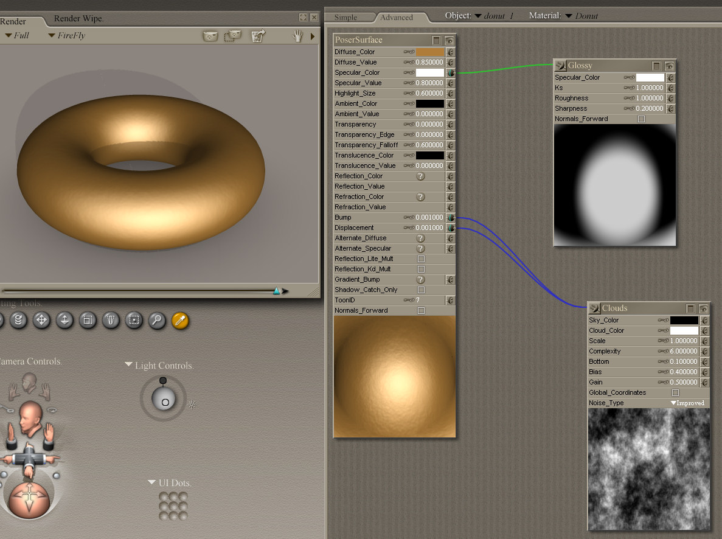Open the FireFly renderer dropdown
The height and width of the screenshot is (539, 722).
(x=66, y=36)
